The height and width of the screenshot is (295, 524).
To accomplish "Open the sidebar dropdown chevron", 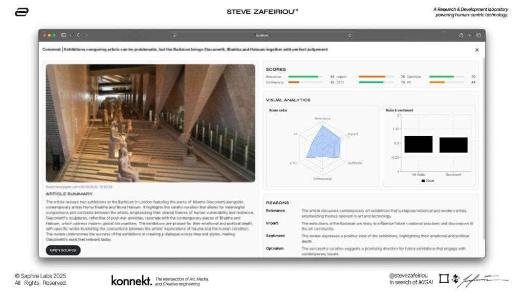I will [x=70, y=35].
